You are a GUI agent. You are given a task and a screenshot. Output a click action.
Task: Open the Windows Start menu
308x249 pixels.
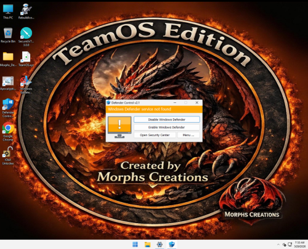tap(135, 245)
